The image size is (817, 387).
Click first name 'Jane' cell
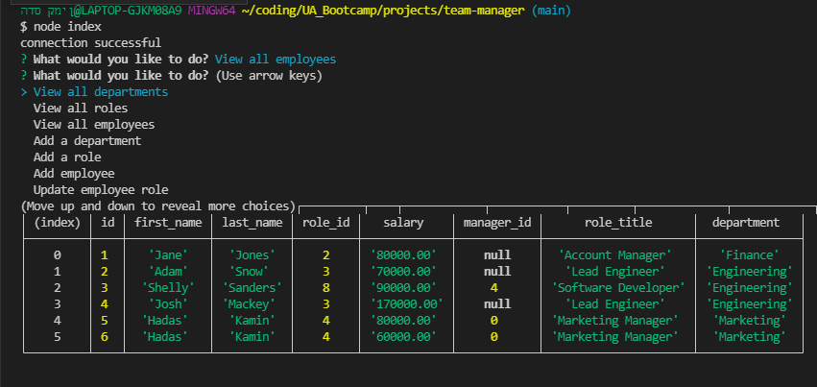pyautogui.click(x=168, y=255)
